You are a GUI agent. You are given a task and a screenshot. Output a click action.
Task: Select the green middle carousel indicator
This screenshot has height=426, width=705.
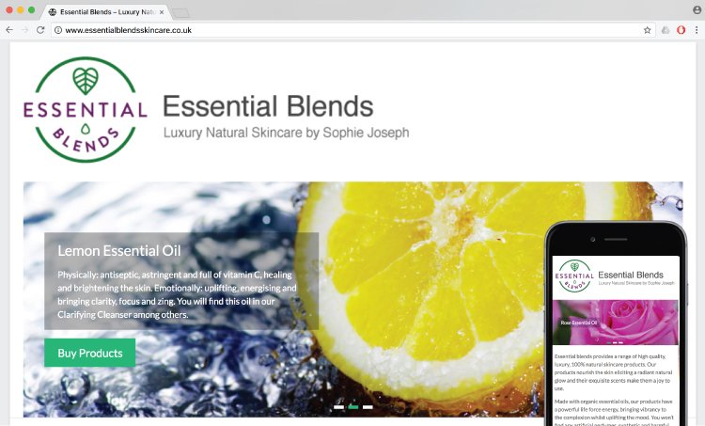(353, 407)
